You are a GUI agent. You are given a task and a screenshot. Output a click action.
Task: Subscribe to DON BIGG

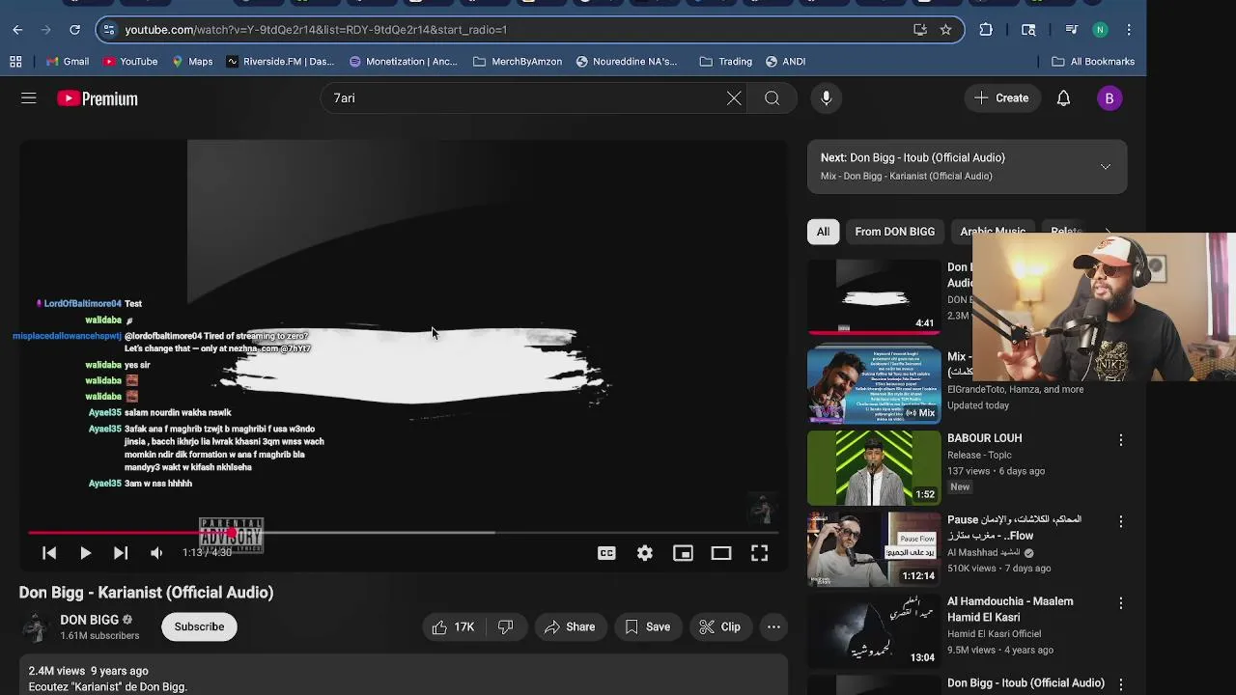(199, 627)
